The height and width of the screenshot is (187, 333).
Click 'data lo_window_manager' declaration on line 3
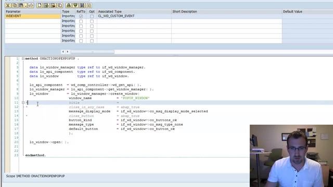pyautogui.click(x=52, y=67)
